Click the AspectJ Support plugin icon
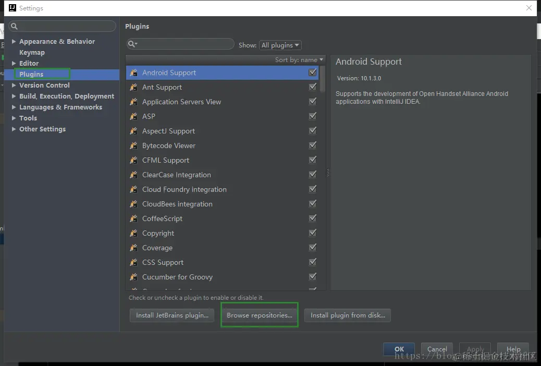Image resolution: width=541 pixels, height=366 pixels. pyautogui.click(x=133, y=131)
